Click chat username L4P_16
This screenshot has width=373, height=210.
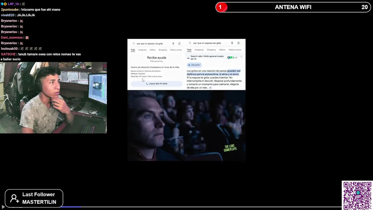pyautogui.click(x=13, y=4)
